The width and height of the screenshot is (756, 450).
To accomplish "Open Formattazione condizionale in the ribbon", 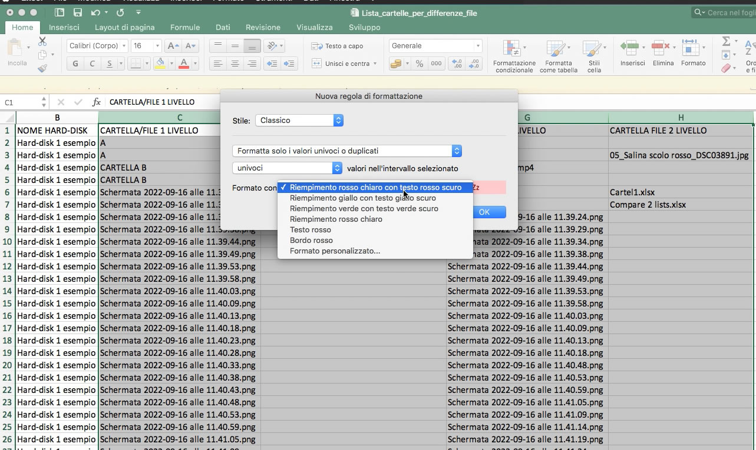I will pos(514,56).
